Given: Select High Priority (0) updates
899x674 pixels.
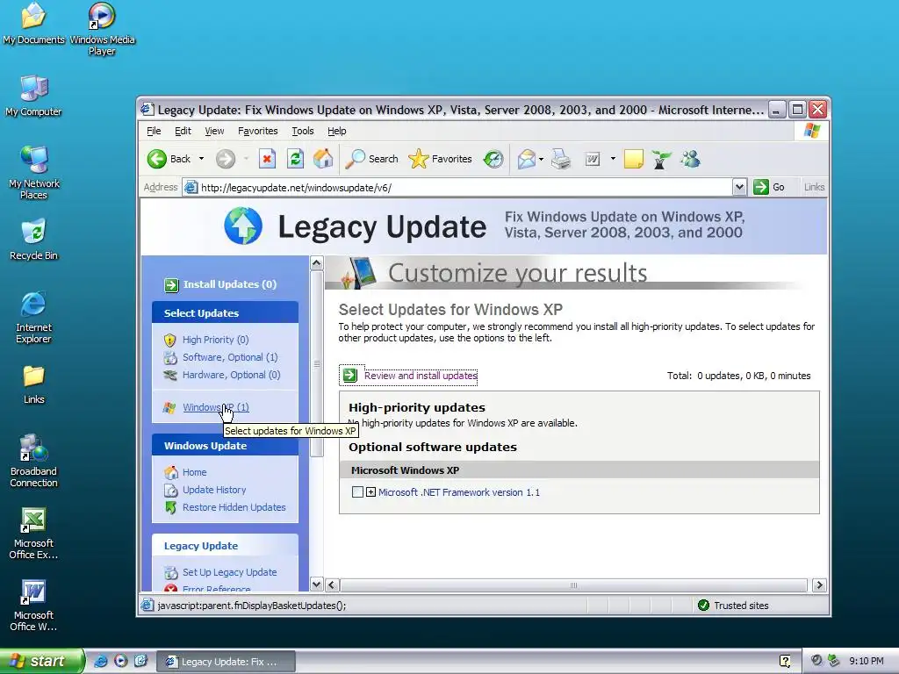Looking at the screenshot, I should click(x=215, y=340).
